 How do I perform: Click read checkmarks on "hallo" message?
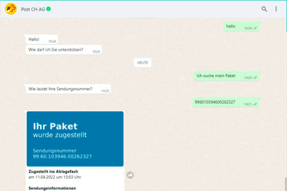point(255,28)
